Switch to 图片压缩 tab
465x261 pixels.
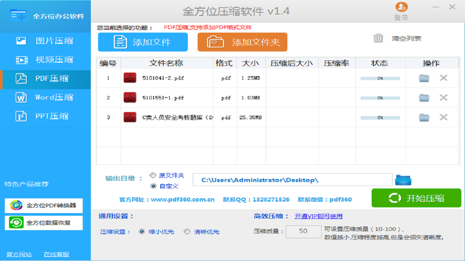click(x=45, y=41)
